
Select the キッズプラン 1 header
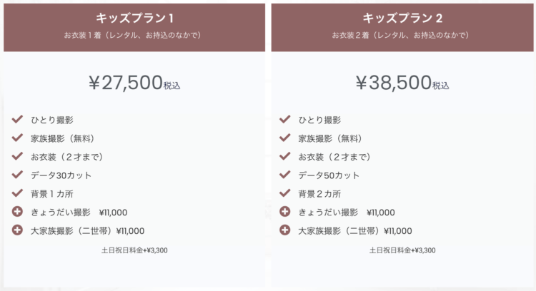coord(134,18)
